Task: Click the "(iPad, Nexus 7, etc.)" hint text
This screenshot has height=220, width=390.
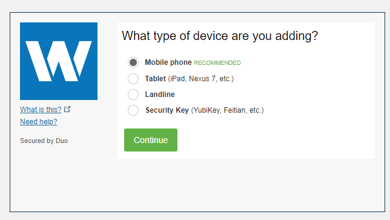Action: 200,79
